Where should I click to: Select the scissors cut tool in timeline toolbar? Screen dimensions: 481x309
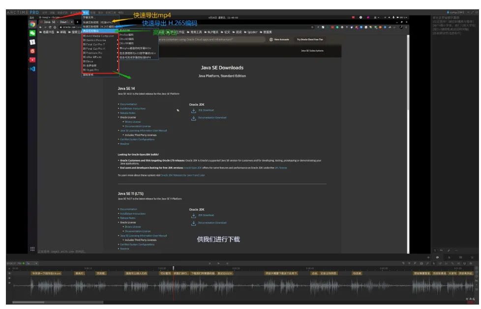(447, 263)
